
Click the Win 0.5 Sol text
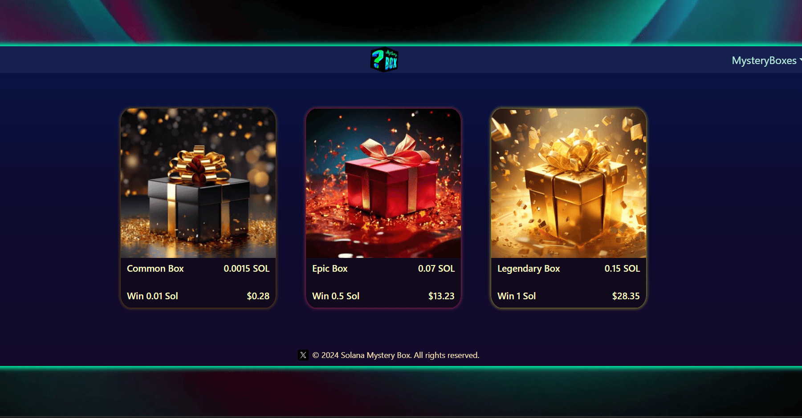[x=336, y=296]
